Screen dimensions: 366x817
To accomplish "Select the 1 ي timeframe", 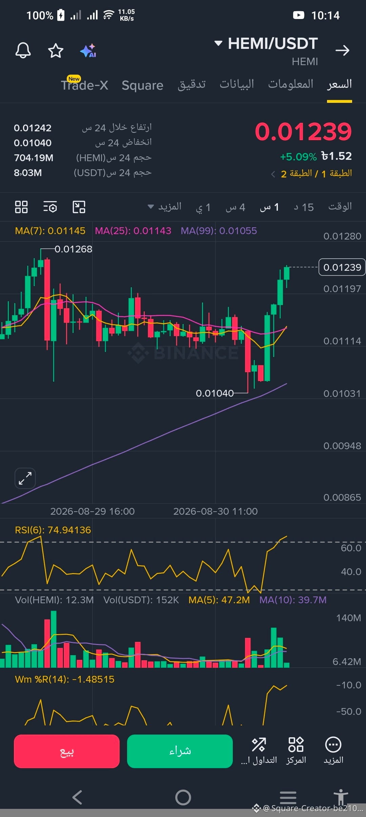I will point(203,207).
